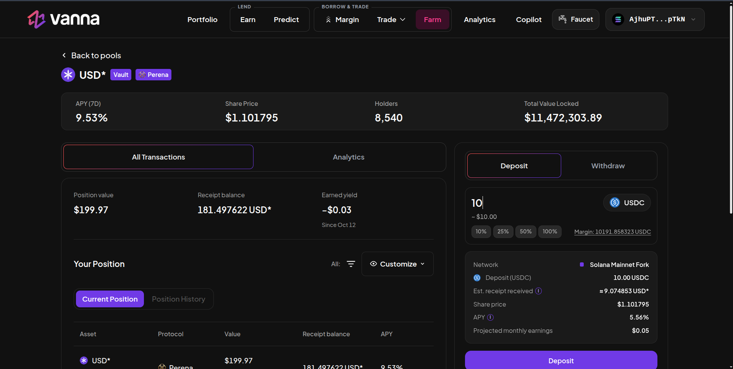The image size is (733, 369).
Task: Click the info icon beside Est. receipt received
Action: pos(539,291)
